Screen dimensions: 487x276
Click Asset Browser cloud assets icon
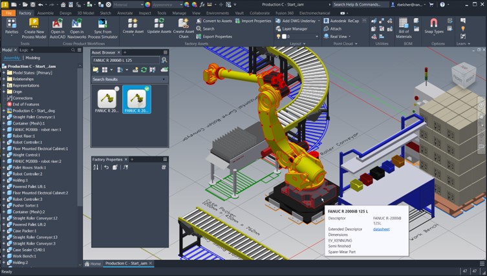tap(164, 70)
